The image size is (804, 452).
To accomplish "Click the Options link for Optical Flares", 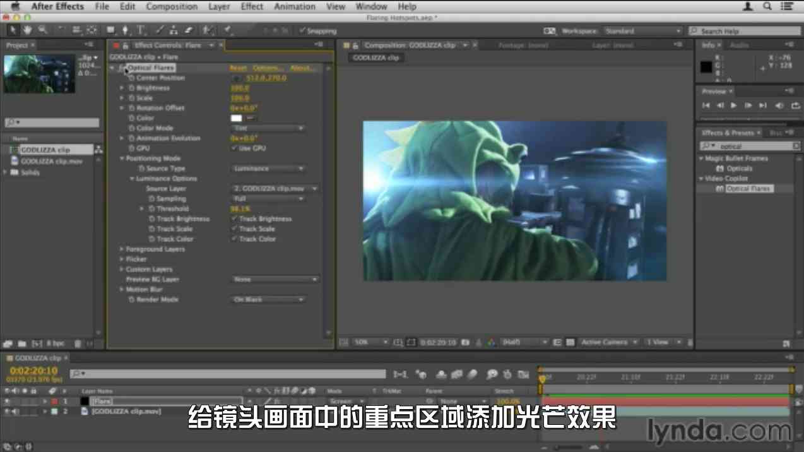I will 268,68.
